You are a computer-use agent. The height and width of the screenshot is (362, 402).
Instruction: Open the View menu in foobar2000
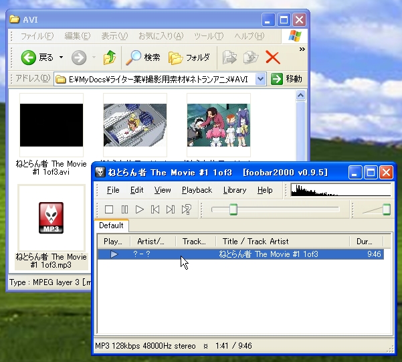[x=163, y=190]
